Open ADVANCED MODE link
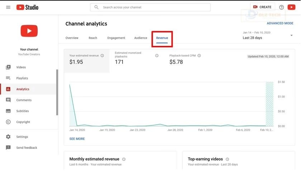Screen dimensions: 301x179 point(280,24)
